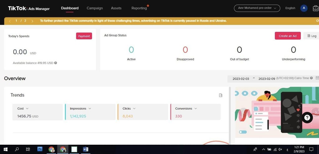Open the Dashboard tab
Screen dimensions: 319x154
pyautogui.click(x=70, y=8)
